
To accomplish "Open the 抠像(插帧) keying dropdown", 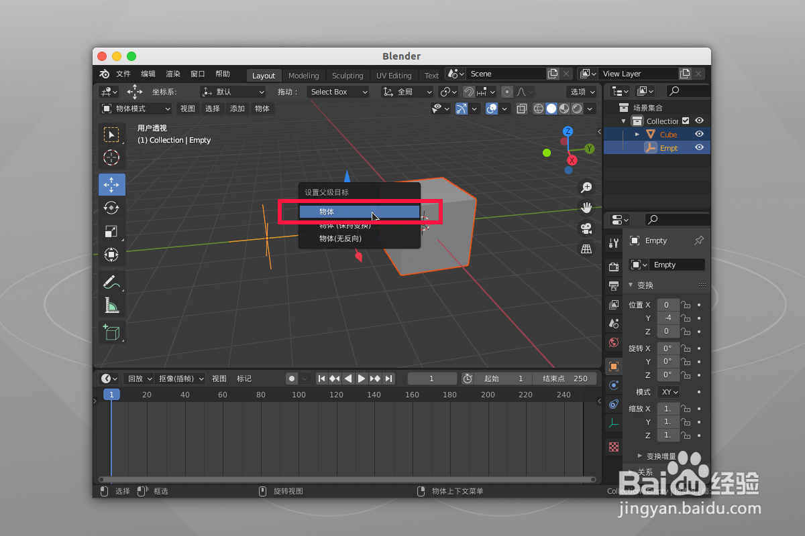I will [180, 379].
